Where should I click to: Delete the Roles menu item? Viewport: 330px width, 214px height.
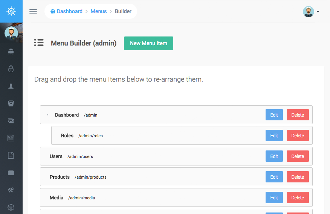point(298,136)
